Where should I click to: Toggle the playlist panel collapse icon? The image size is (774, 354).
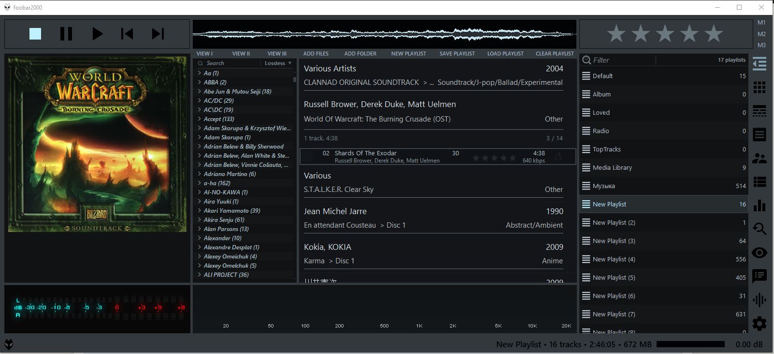[760, 64]
